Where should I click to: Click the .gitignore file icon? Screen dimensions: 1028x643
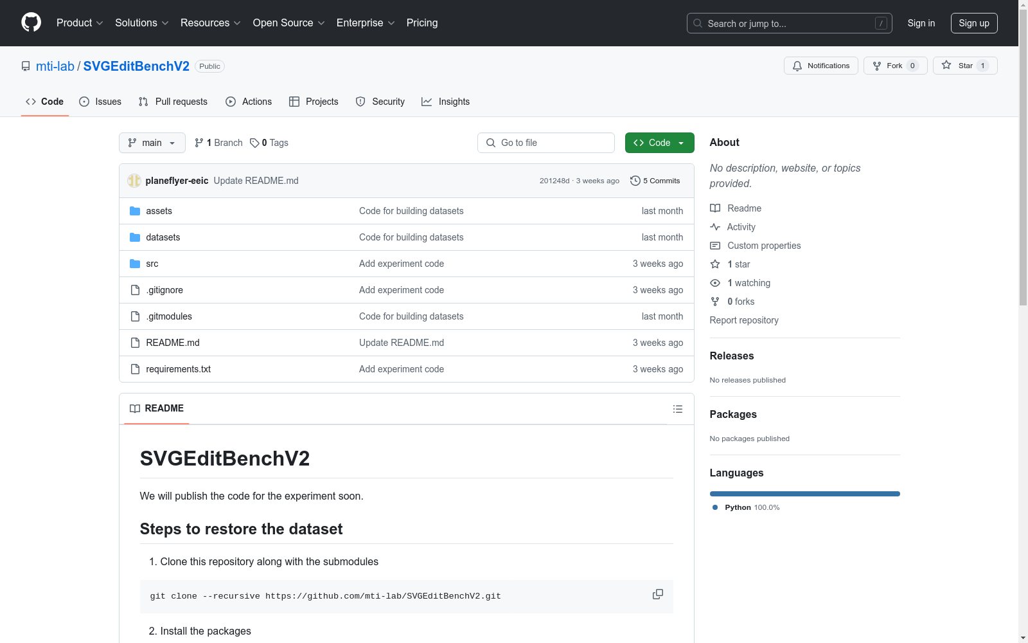coord(135,290)
